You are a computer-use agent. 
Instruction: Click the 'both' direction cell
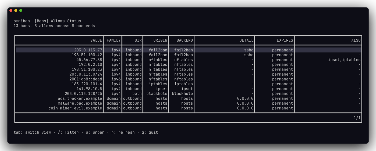[137, 94]
